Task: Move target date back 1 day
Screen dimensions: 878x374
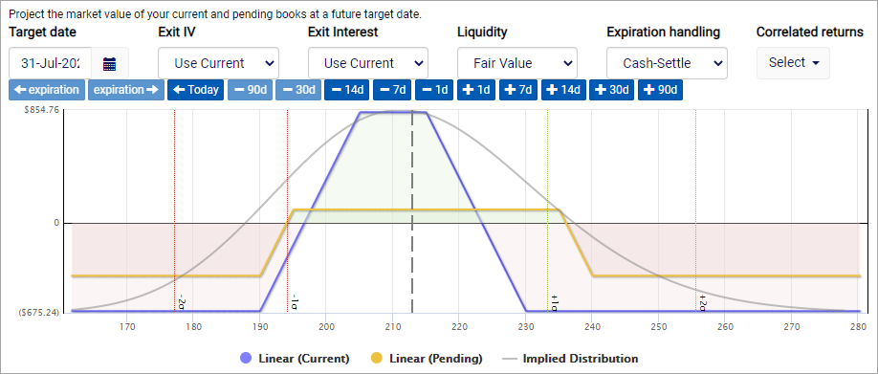Action: [x=434, y=90]
